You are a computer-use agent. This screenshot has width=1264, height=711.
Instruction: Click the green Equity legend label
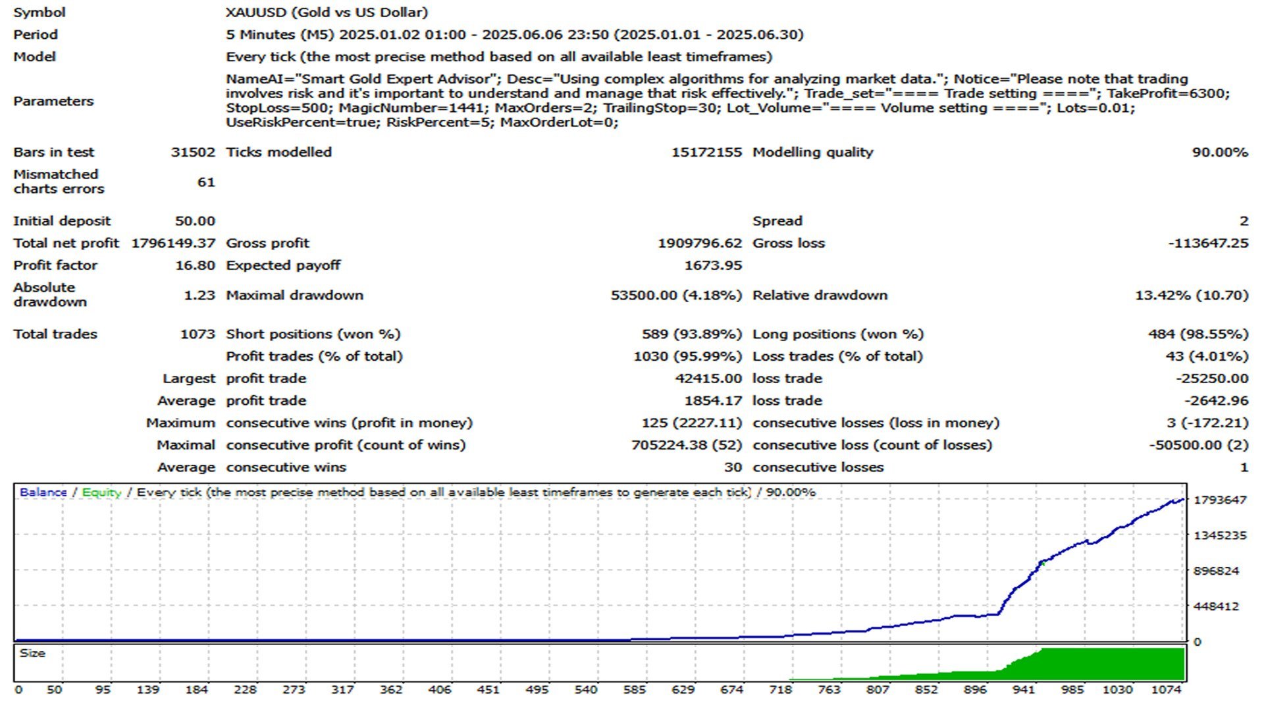click(101, 492)
